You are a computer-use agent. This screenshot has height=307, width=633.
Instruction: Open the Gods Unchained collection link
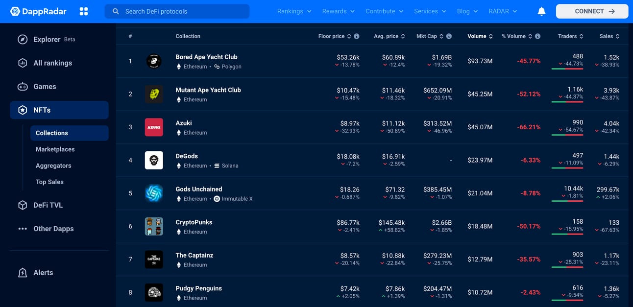[x=199, y=189]
